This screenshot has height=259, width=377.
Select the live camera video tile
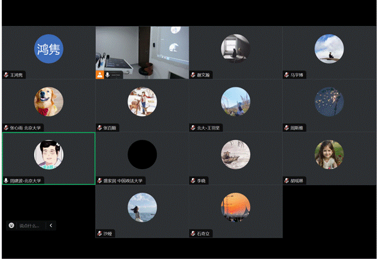point(142,51)
